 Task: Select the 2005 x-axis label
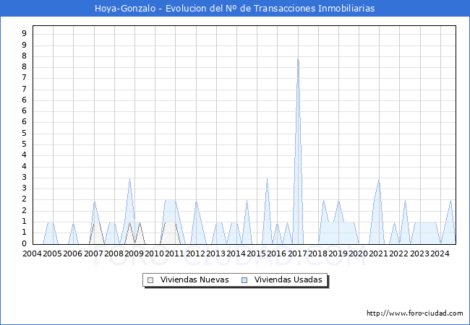click(x=53, y=253)
